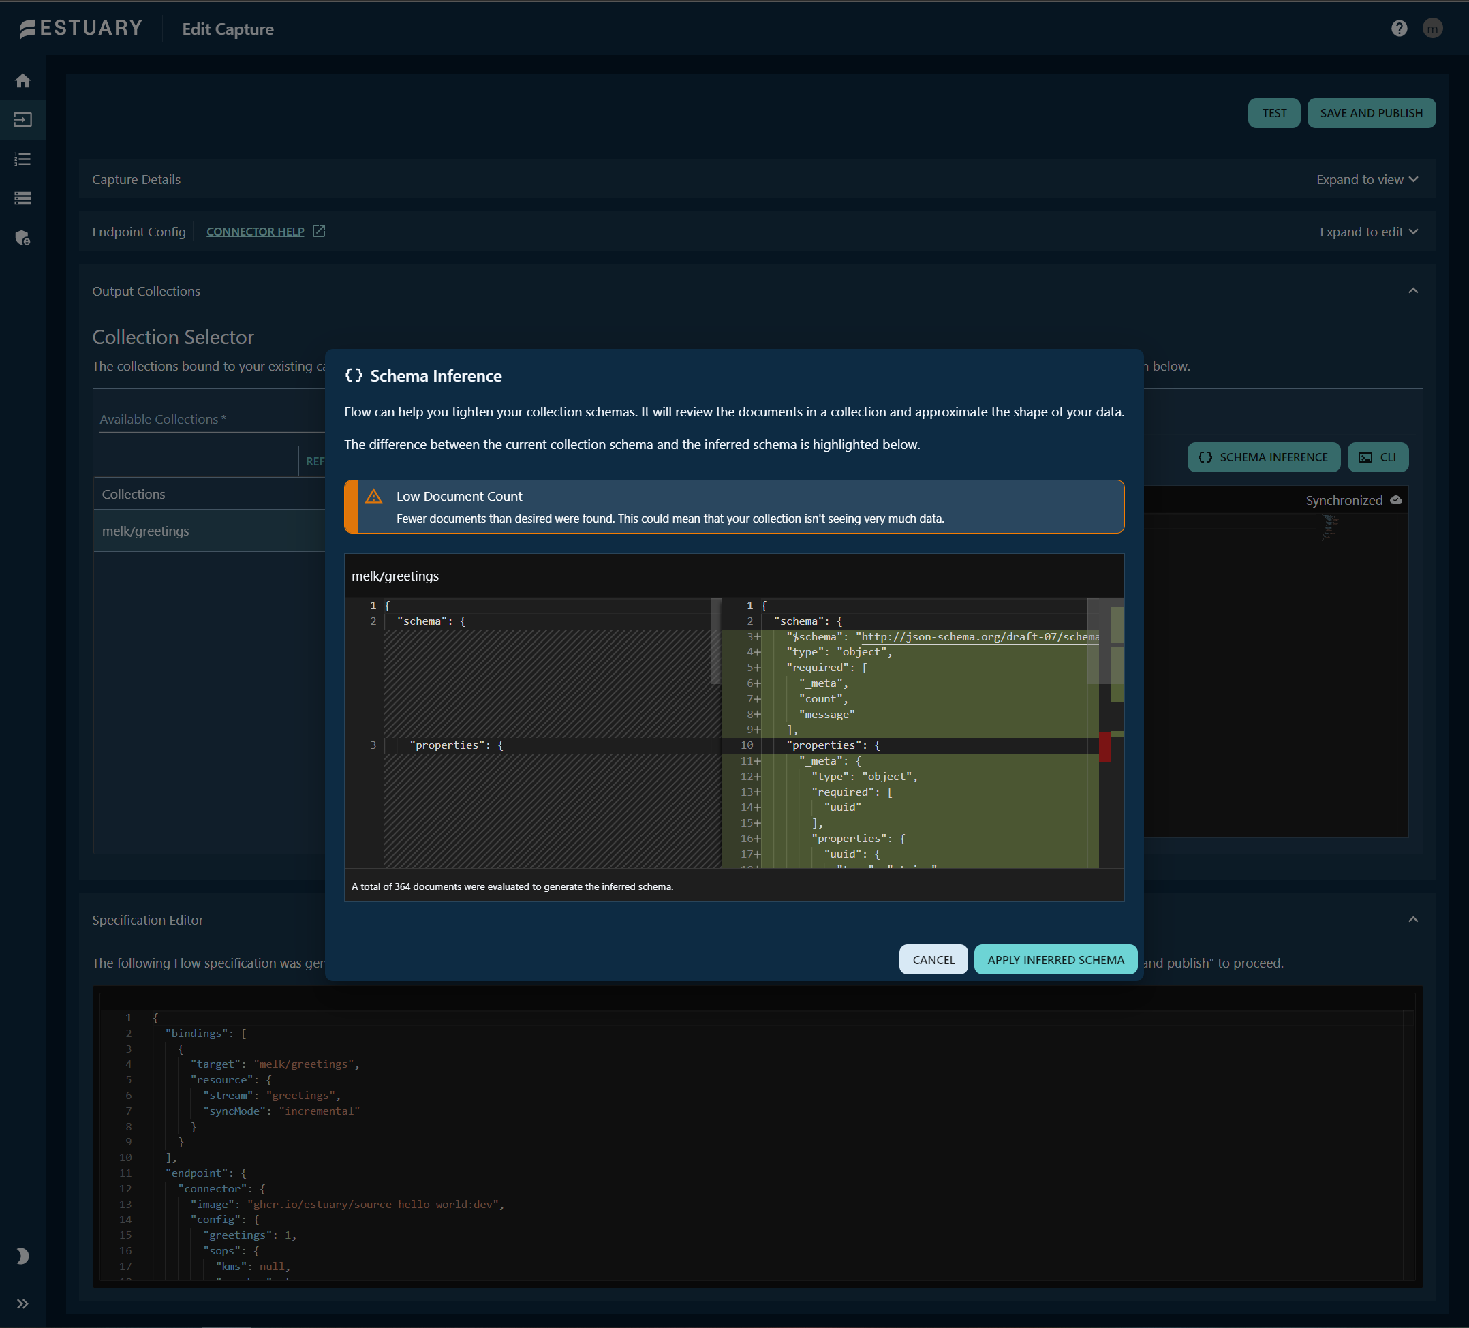Click the Low Document Count warning icon
Screen dimensions: 1469x1328
point(373,497)
